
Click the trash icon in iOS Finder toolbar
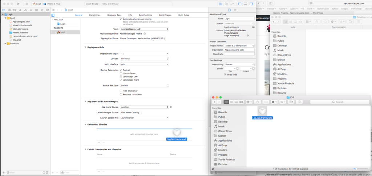(x=299, y=102)
